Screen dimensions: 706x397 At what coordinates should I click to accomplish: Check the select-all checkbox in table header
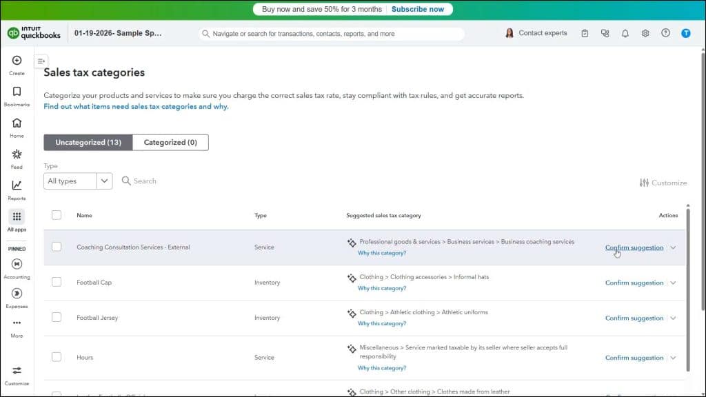tap(57, 215)
